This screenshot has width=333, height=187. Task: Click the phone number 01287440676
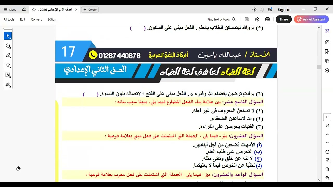[x=119, y=56]
